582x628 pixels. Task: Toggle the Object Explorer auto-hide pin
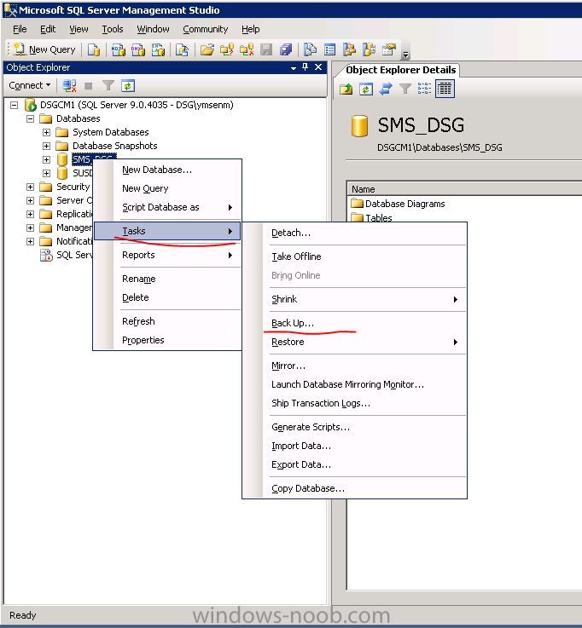306,66
